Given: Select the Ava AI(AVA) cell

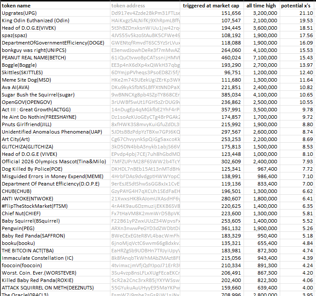Looking at the screenshot, I should [x=55, y=87].
